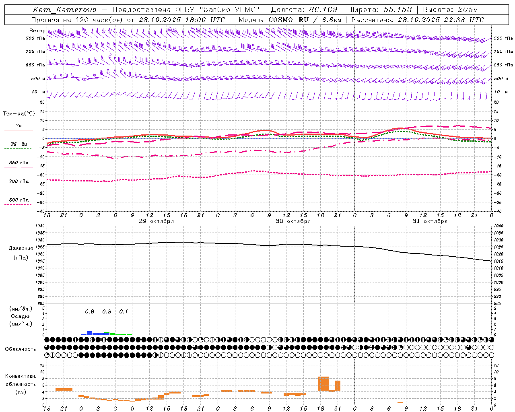Click the Ветер wind row label
The height and width of the screenshot is (412, 515).
(x=37, y=31)
